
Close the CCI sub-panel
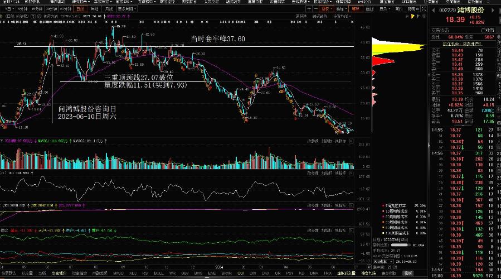coord(351,173)
